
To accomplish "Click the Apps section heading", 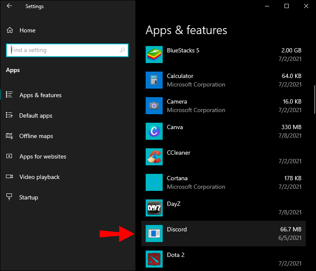I will (x=13, y=70).
